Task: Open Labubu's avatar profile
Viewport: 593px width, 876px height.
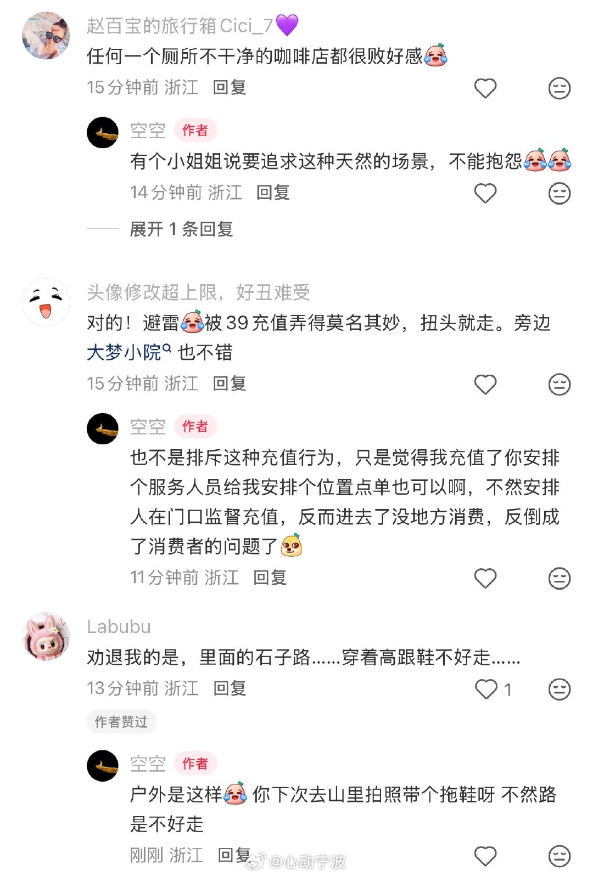Action: (x=46, y=636)
